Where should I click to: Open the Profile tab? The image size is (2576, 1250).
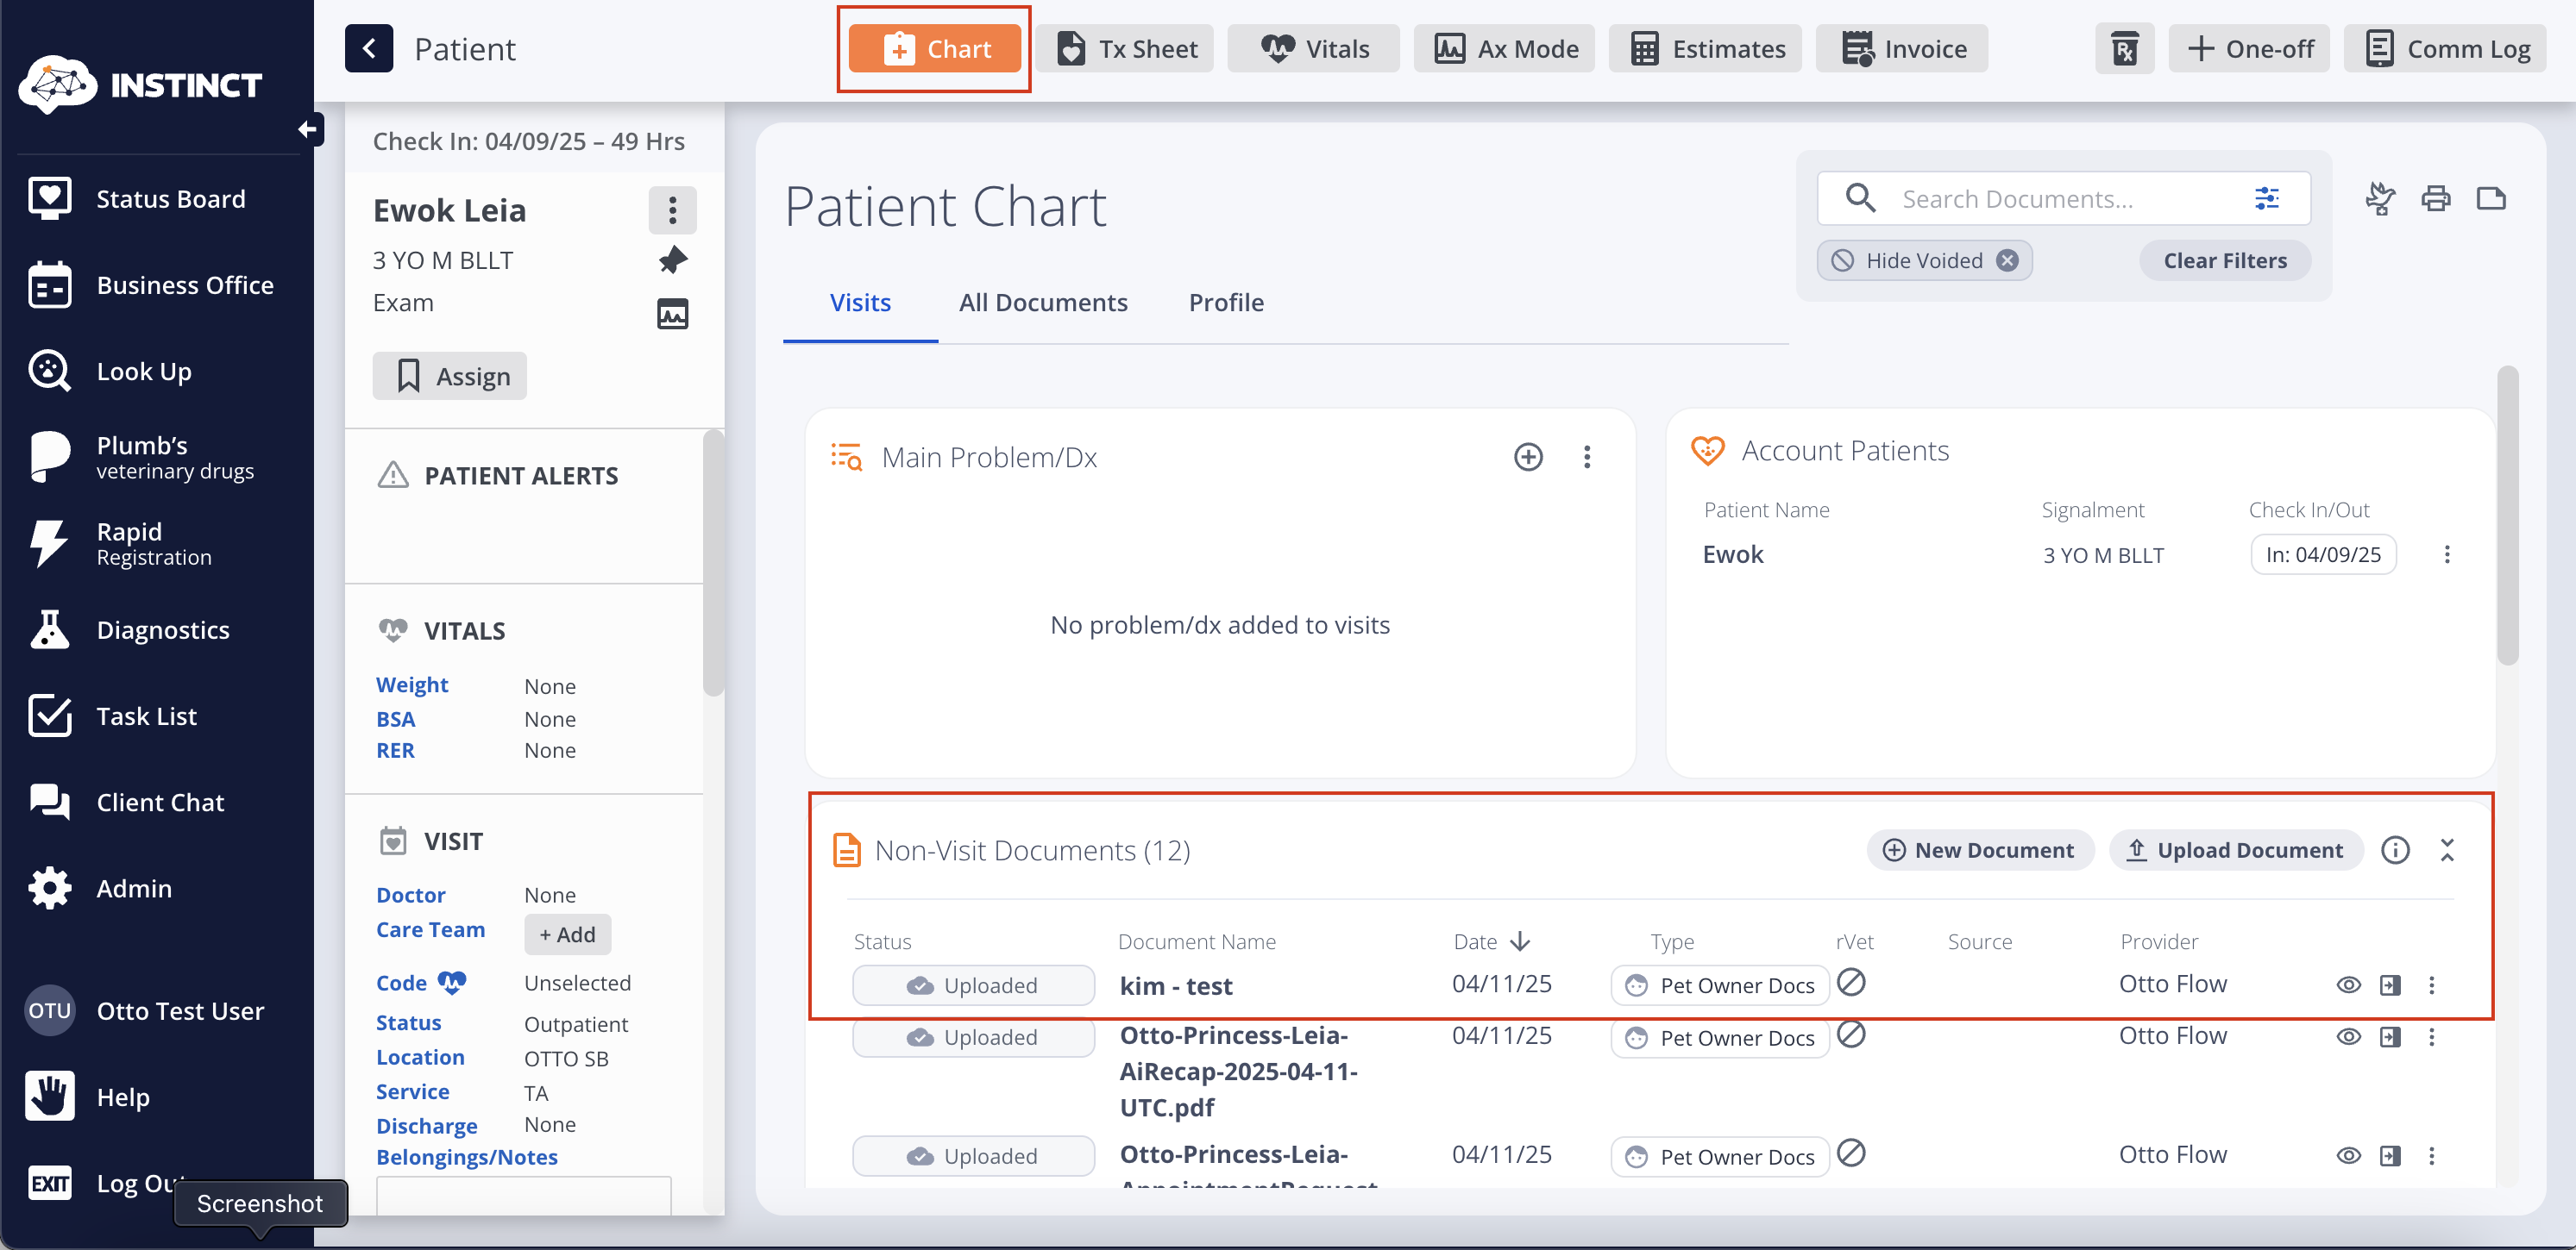(1225, 303)
